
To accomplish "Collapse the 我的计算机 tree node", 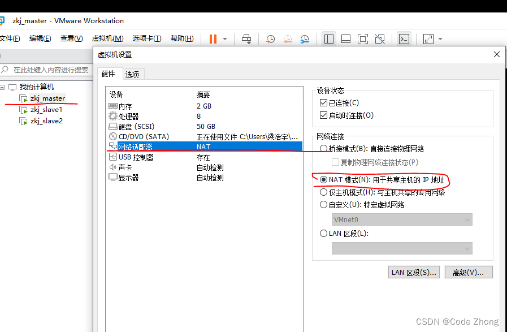I will [2, 87].
